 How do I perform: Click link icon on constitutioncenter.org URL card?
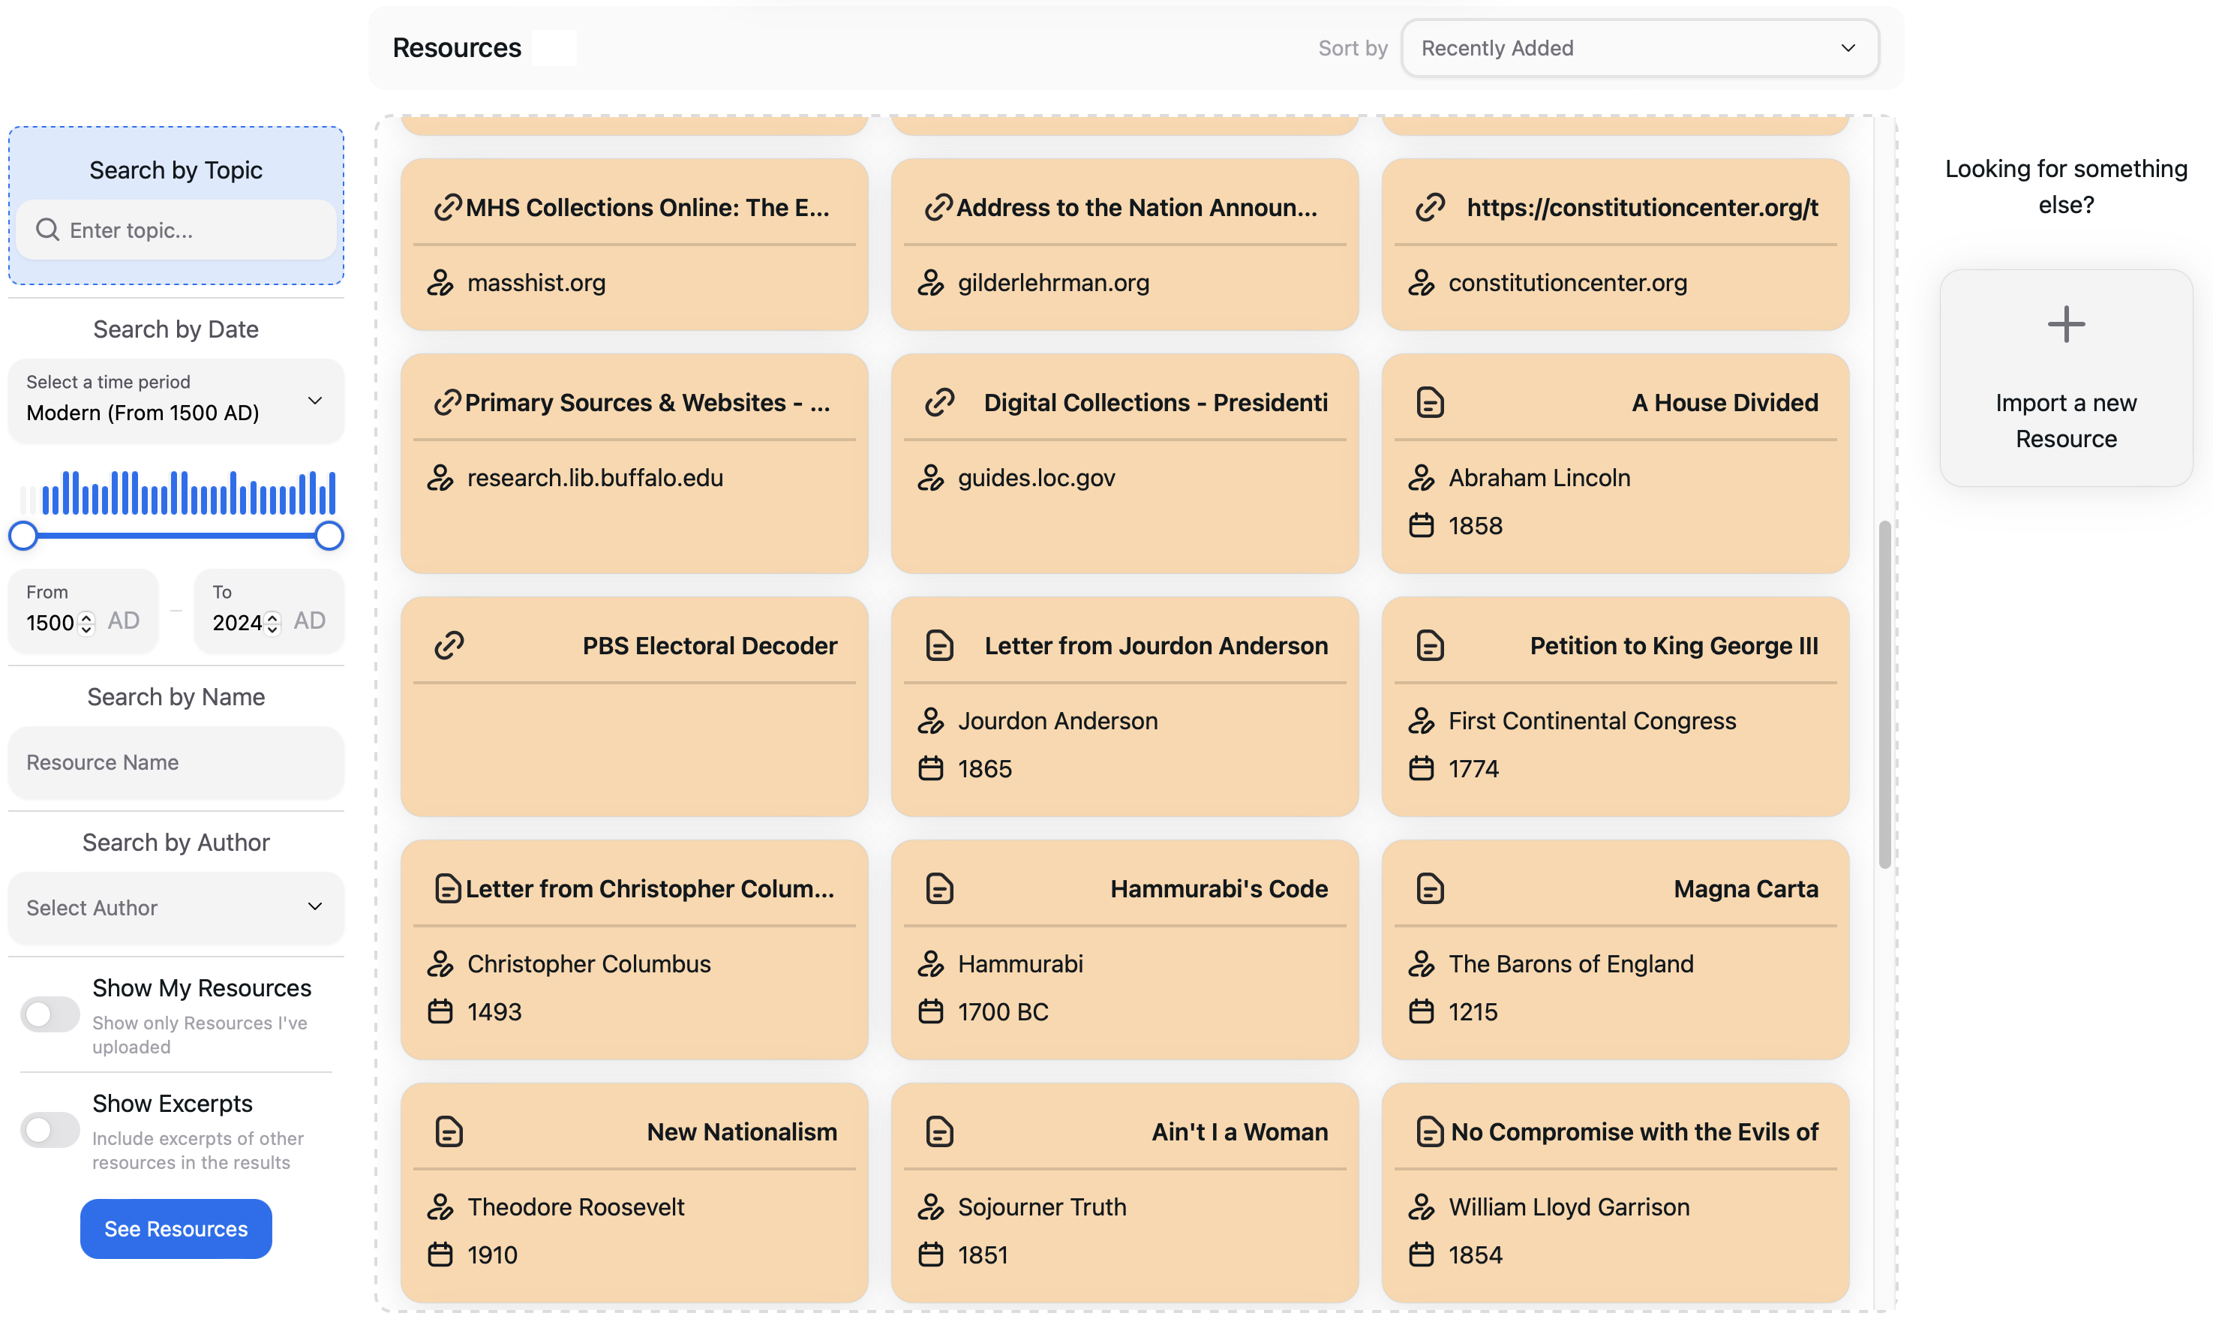pyautogui.click(x=1429, y=207)
